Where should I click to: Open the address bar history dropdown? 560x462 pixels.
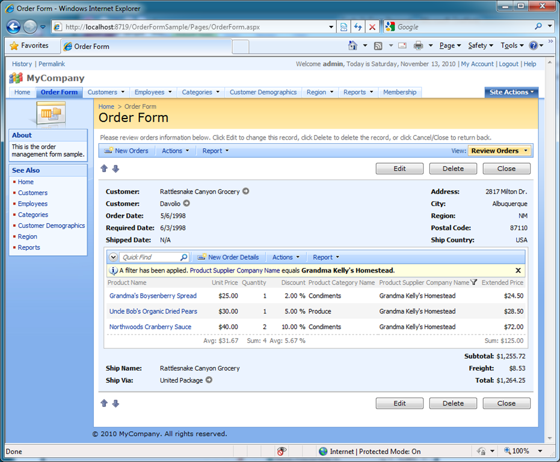331,27
